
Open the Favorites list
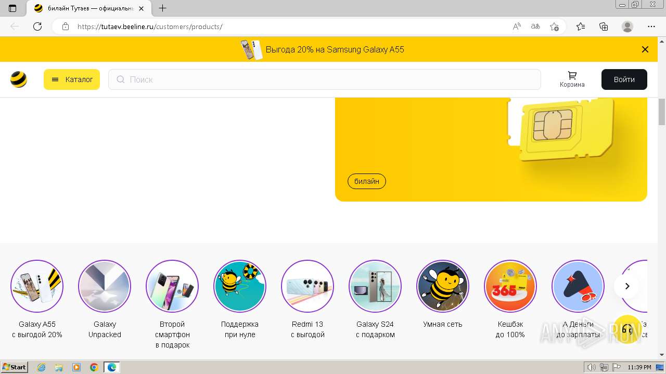tap(581, 26)
